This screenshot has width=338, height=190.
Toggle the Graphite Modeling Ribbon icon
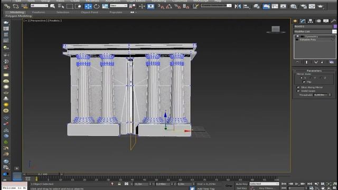[266, 6]
